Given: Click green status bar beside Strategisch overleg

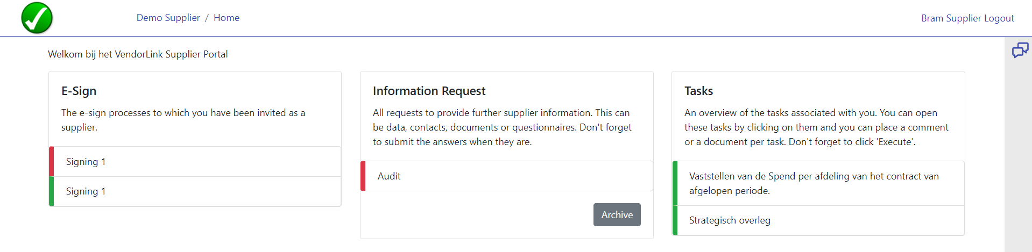Looking at the screenshot, I should (675, 220).
